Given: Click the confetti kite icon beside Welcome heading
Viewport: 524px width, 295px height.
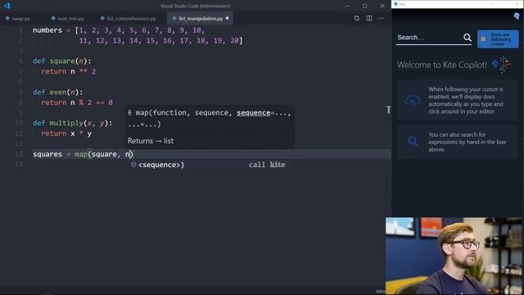Looking at the screenshot, I should click(501, 64).
